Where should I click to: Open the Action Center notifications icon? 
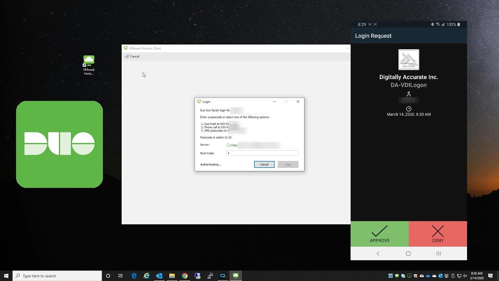click(490, 276)
